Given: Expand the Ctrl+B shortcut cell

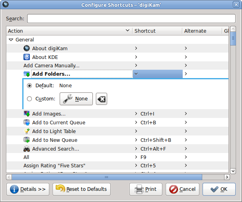Looking at the screenshot, I should point(136,122).
